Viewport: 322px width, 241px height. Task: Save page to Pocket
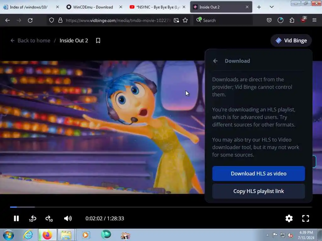coord(269,20)
